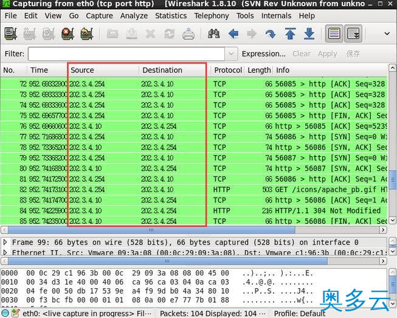Open the Help menu
The image size is (397, 318).
[x=307, y=16]
